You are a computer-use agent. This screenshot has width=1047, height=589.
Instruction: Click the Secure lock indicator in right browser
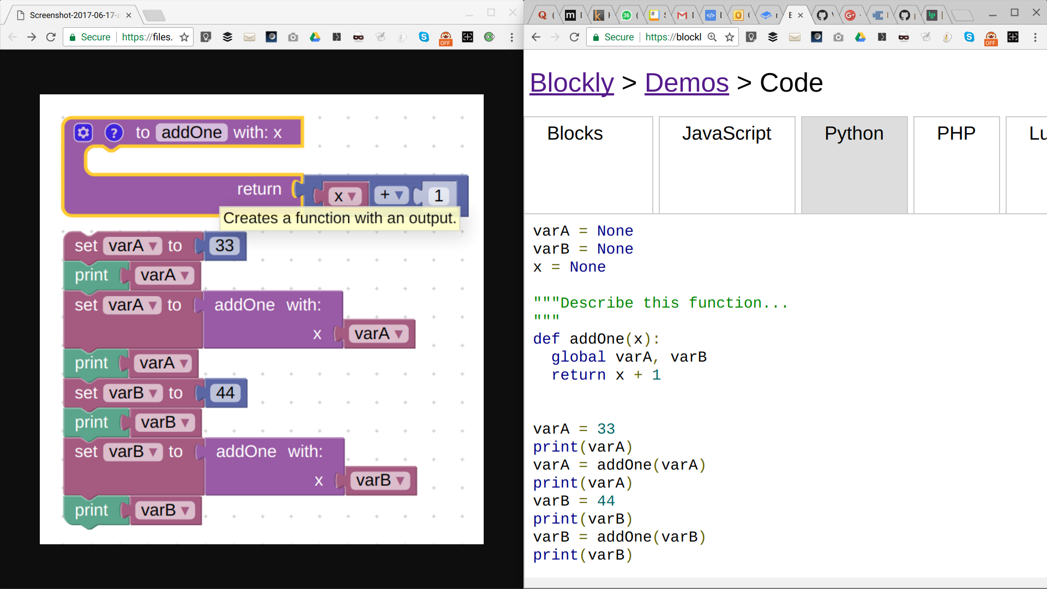(x=613, y=37)
